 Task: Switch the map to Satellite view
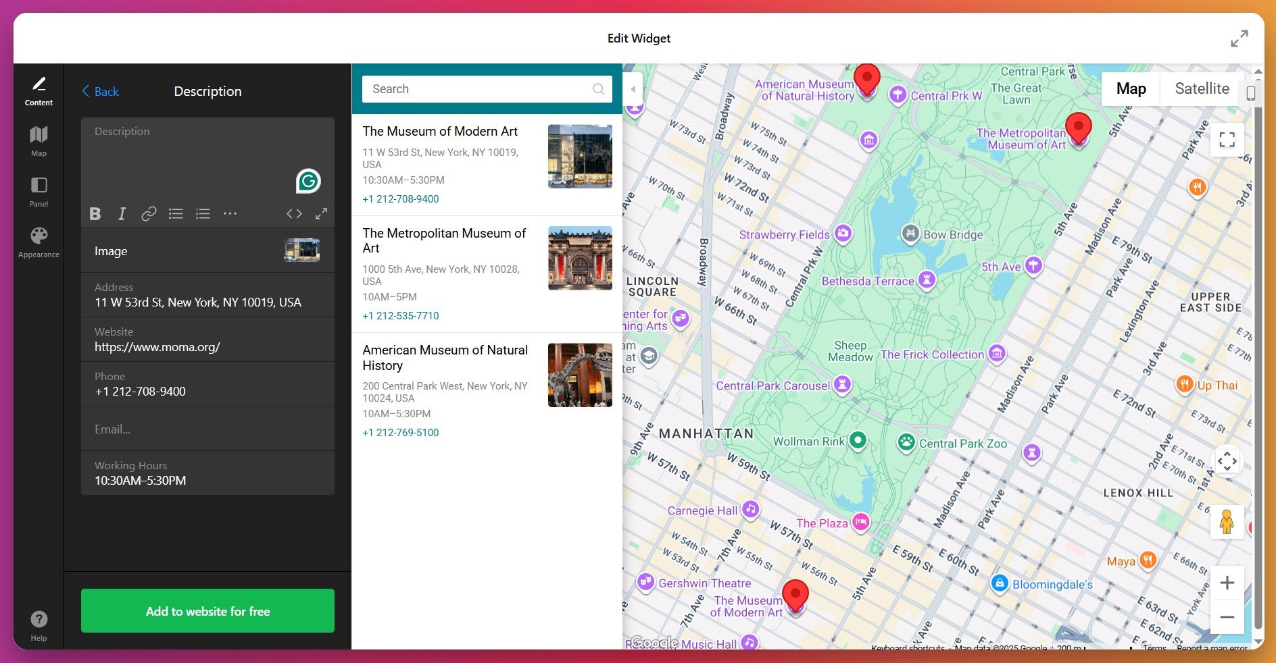pyautogui.click(x=1202, y=88)
